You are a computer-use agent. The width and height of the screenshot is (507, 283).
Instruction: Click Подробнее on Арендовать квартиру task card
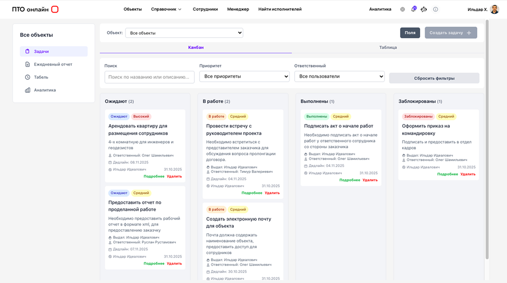154,176
